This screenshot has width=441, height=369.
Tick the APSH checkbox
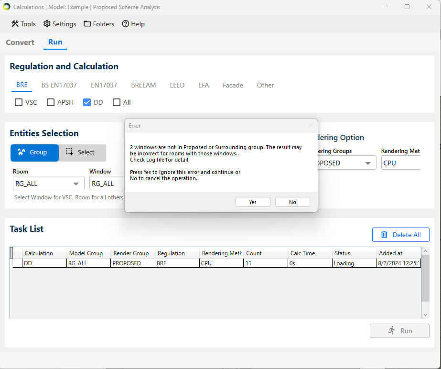click(x=51, y=102)
